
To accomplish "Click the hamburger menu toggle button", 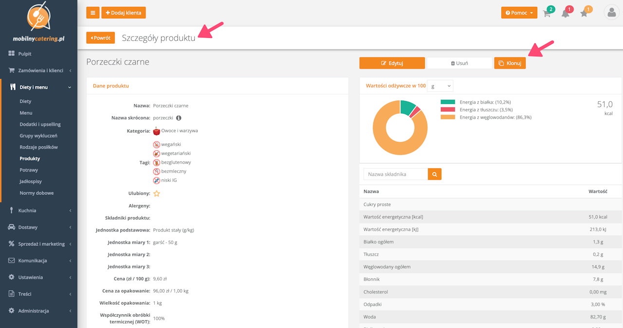I will [x=93, y=13].
